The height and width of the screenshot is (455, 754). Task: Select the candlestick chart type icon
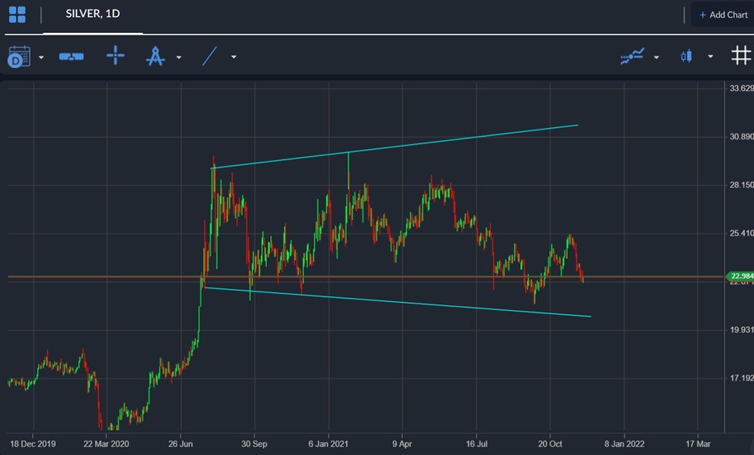686,56
